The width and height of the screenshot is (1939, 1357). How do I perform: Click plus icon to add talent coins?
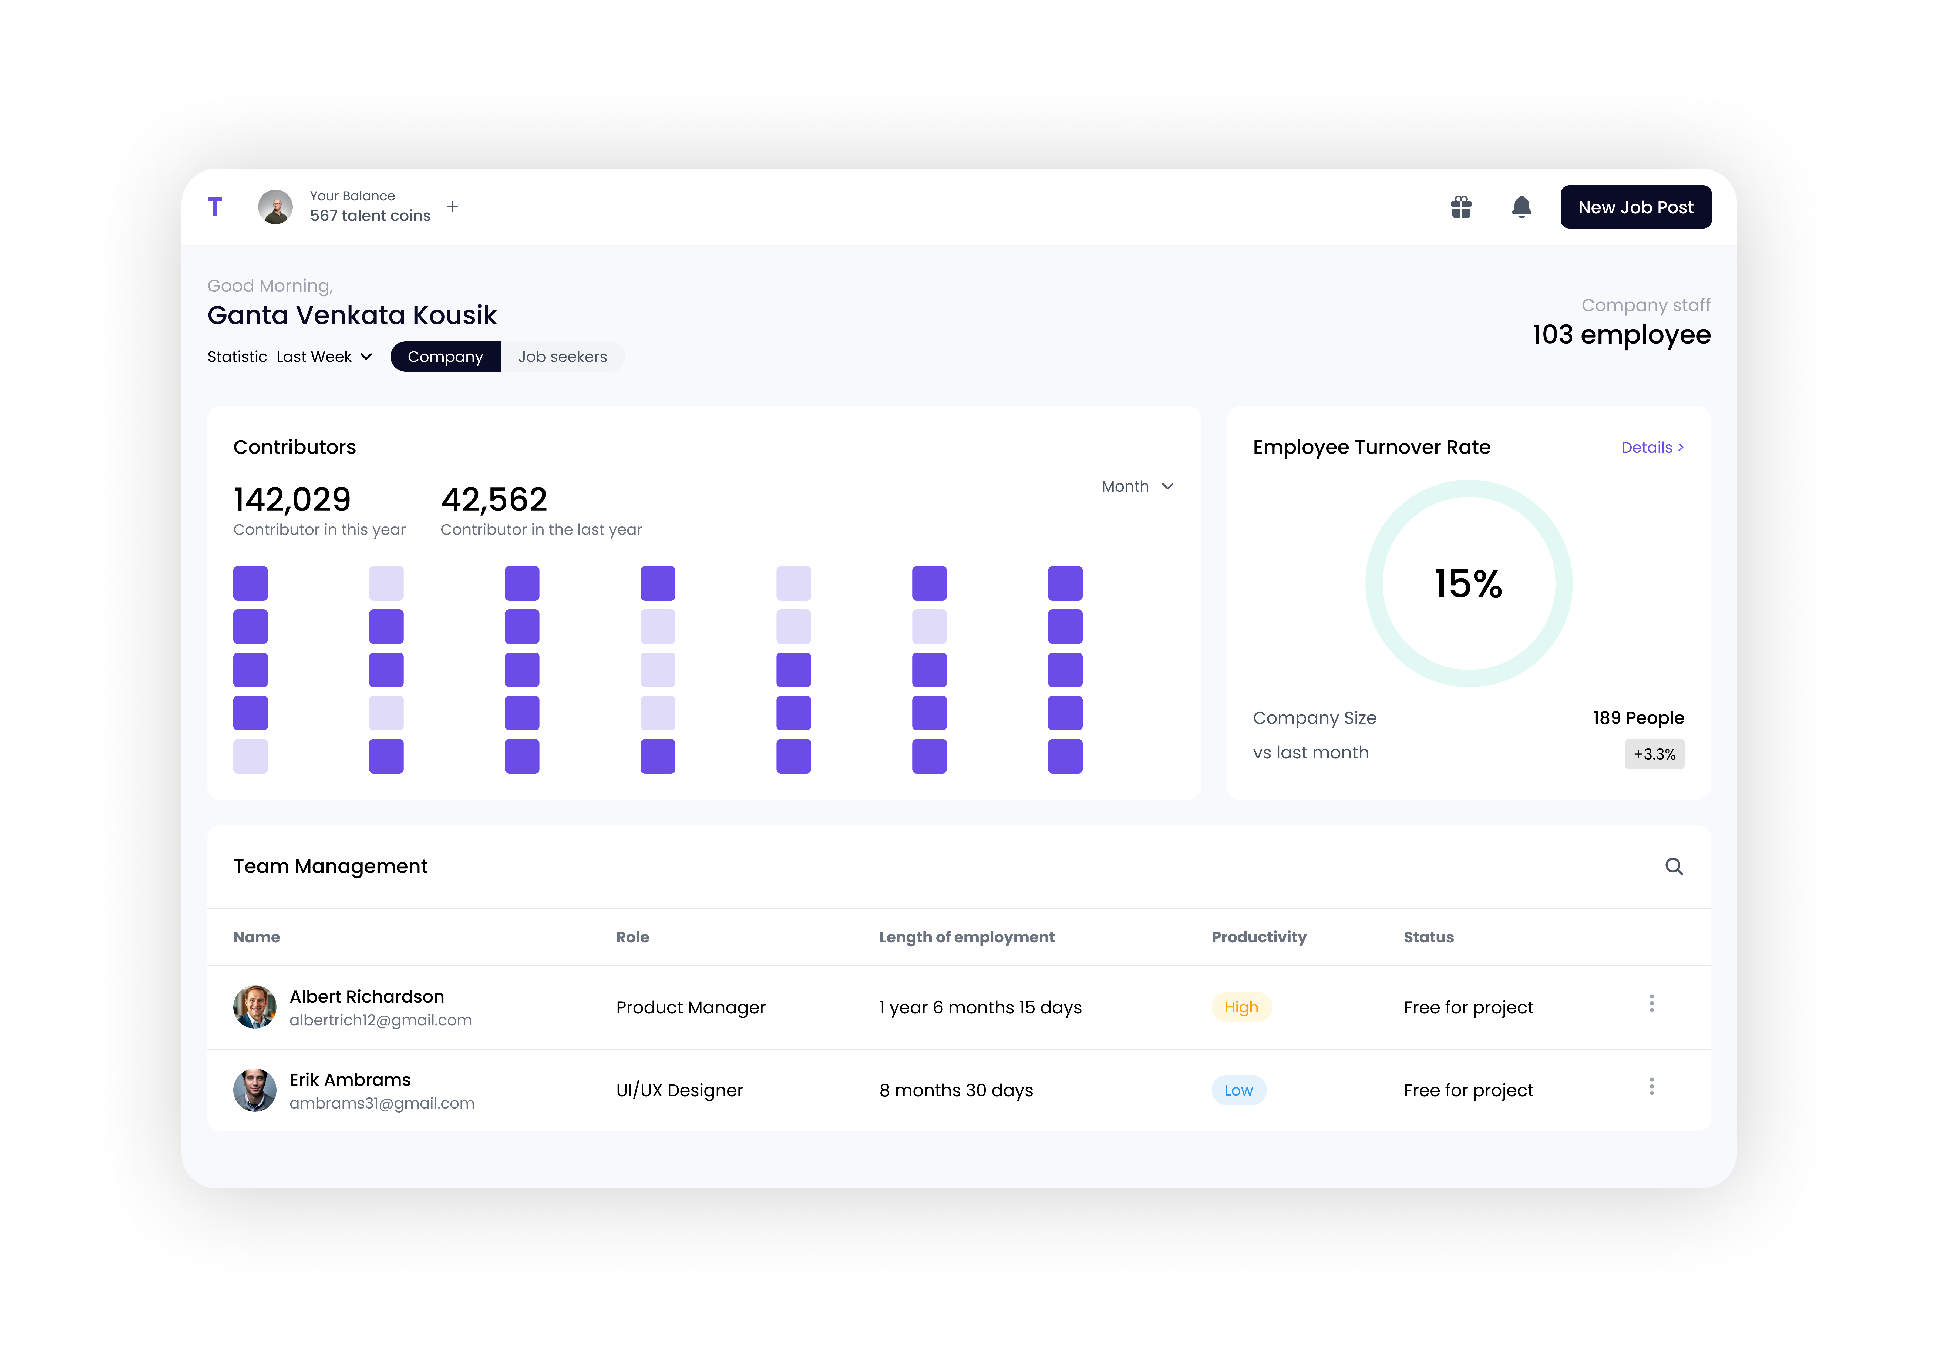tap(453, 207)
